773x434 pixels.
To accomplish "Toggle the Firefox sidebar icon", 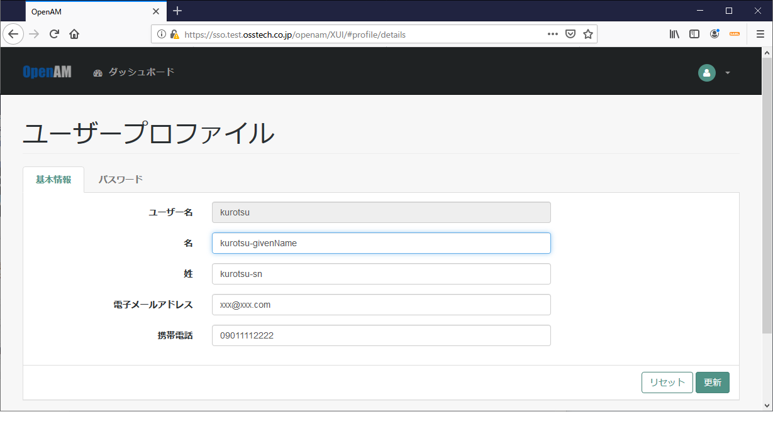I will click(694, 34).
